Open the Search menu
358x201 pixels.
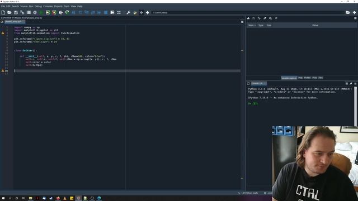tap(15, 6)
